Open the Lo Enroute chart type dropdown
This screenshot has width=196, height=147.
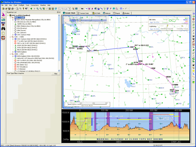pyautogui.click(x=69, y=9)
